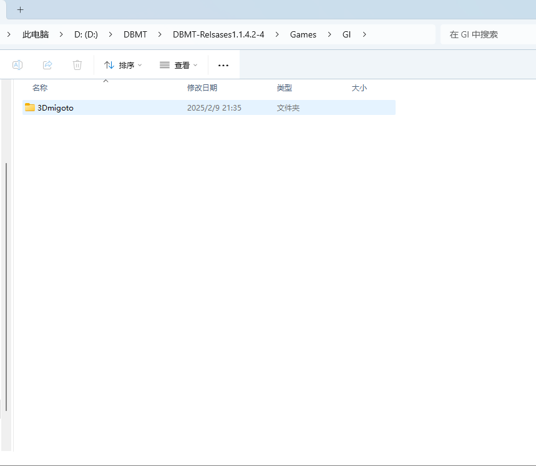Click GI in the address breadcrumb
This screenshot has height=466, width=536.
(347, 34)
